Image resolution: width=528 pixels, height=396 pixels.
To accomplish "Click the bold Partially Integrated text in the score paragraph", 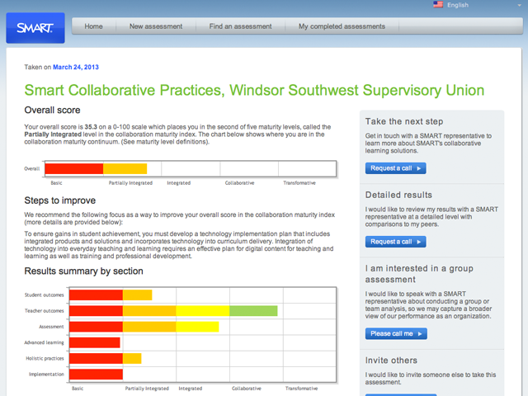I will tap(53, 134).
